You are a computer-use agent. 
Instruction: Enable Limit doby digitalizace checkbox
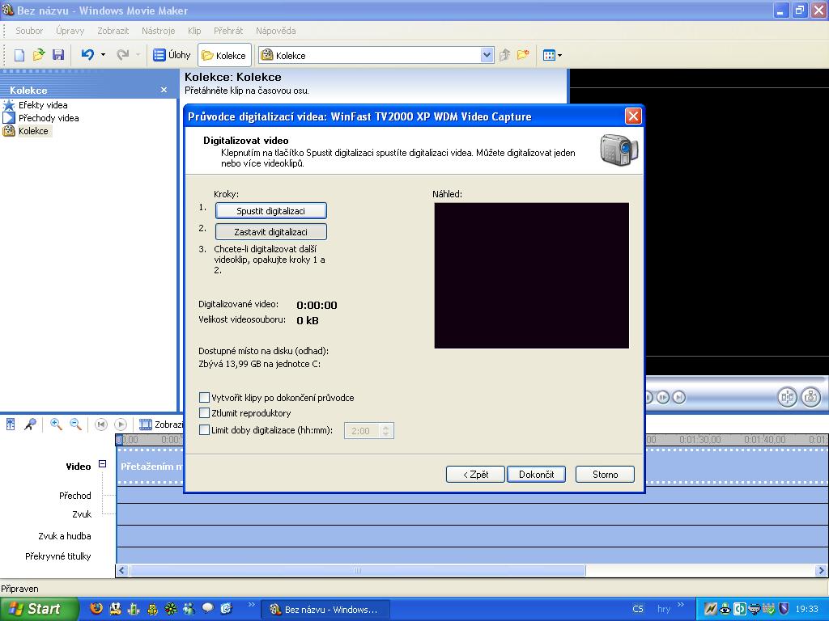[x=204, y=430]
